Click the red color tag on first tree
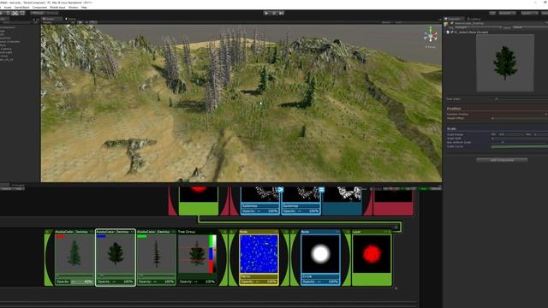Image resolution: width=548 pixels, height=308 pixels. tap(60, 236)
